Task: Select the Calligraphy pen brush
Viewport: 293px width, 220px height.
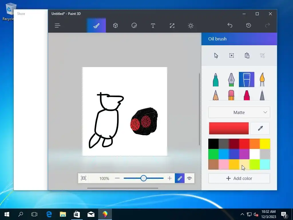Action: [231, 80]
